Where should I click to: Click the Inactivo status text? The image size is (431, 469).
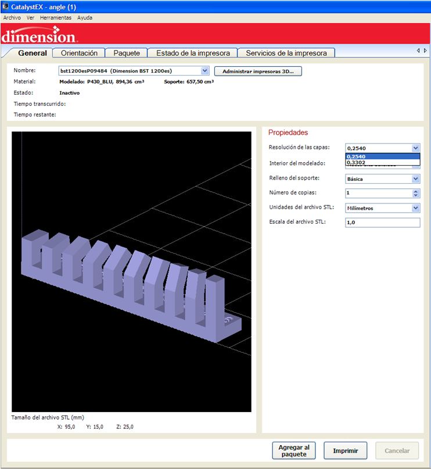pyautogui.click(x=69, y=93)
